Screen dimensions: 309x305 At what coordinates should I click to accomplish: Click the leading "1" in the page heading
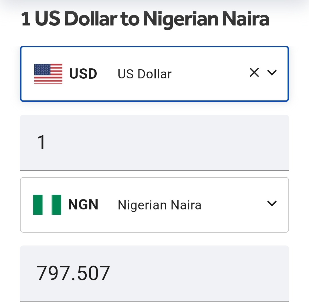coord(26,19)
